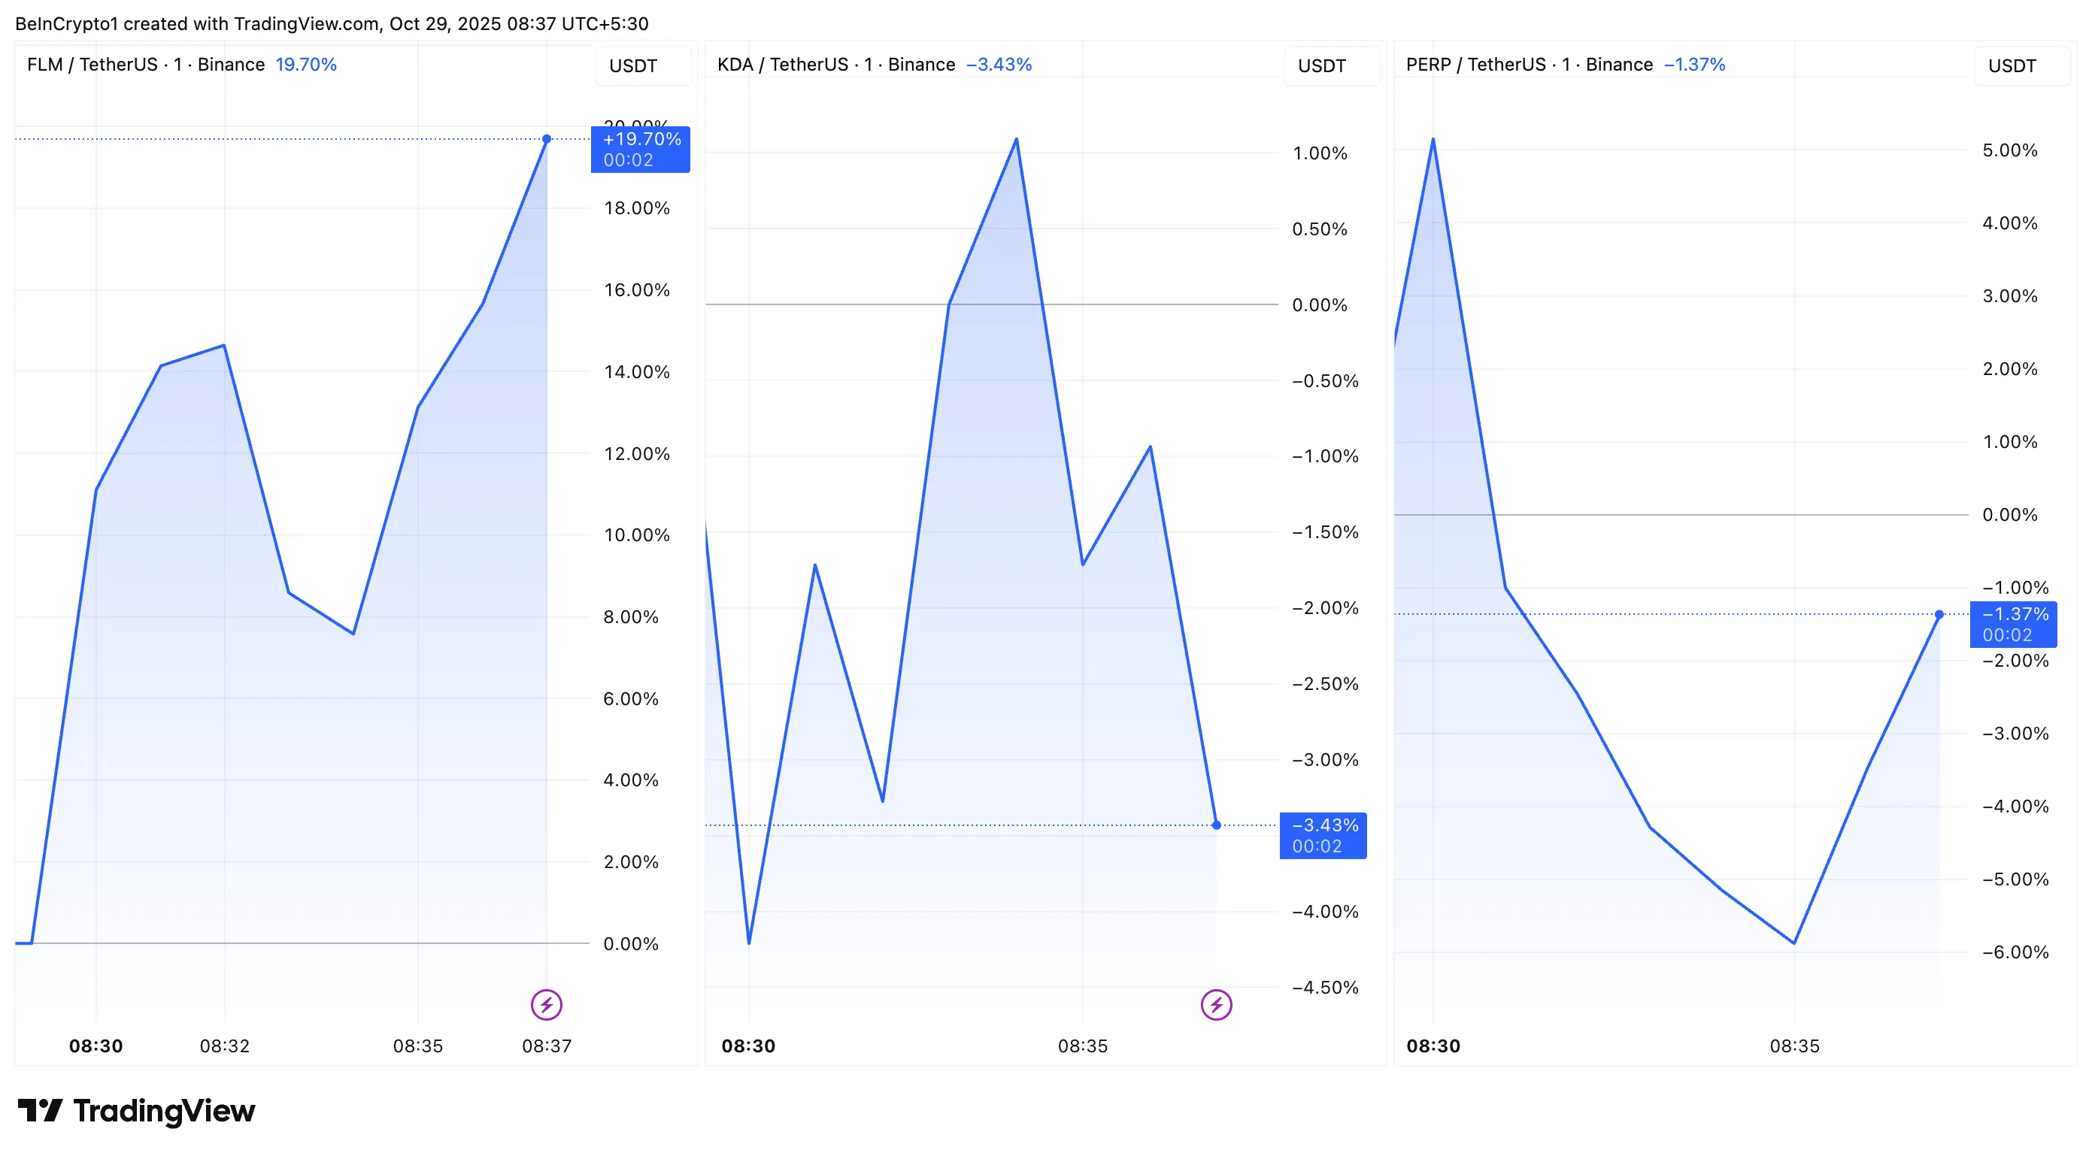Click the blue 19.70% change value in FLM header
Screen dimensions: 2092x1156
[306, 63]
